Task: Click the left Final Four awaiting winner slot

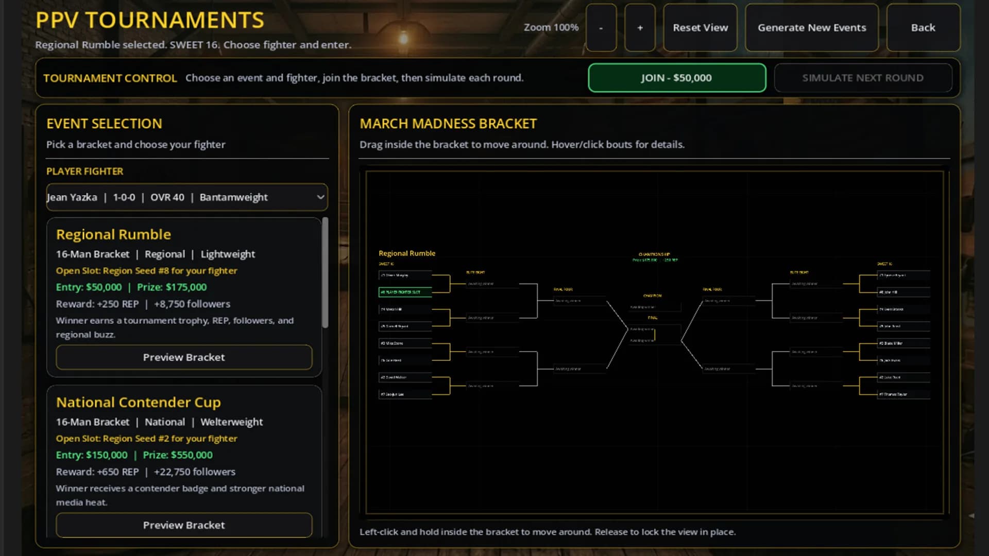Action: (579, 301)
